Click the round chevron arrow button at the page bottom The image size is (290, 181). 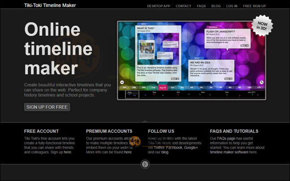point(145,164)
